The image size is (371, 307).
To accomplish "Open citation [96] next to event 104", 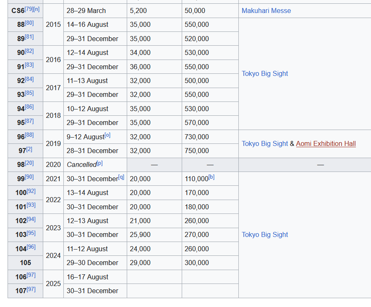I will (x=31, y=247).
